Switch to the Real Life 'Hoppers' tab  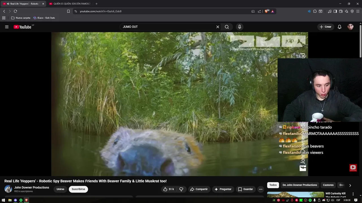pyautogui.click(x=23, y=4)
